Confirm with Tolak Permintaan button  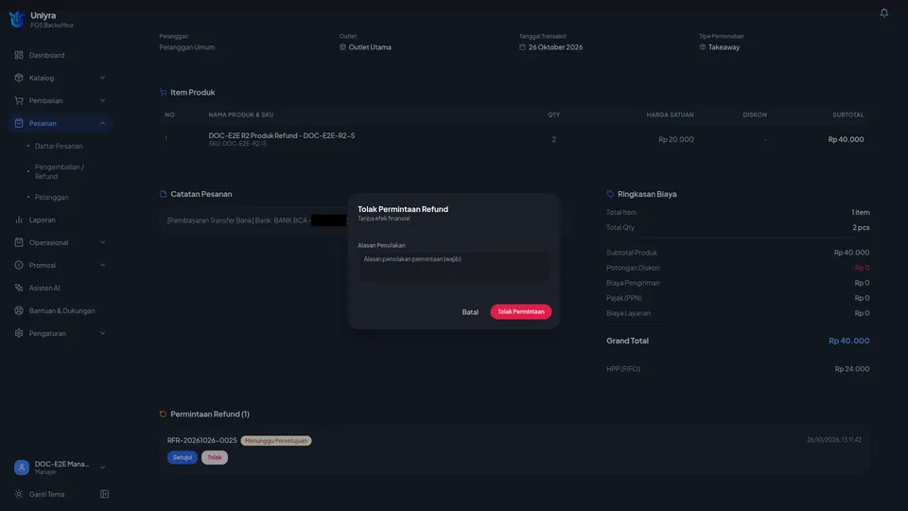[520, 311]
